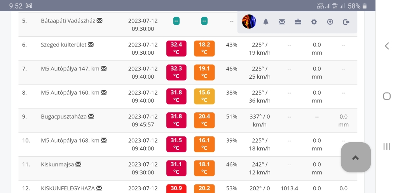Viewport: 398px width, 193px height.
Task: Open KISKUNFELEGYHAZA station entry
Action: [x=68, y=188]
